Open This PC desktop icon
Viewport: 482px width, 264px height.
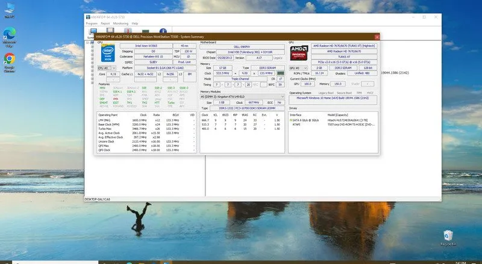pos(10,10)
